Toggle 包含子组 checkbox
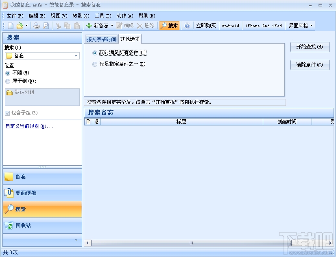This screenshot has width=336, height=257. point(7,113)
